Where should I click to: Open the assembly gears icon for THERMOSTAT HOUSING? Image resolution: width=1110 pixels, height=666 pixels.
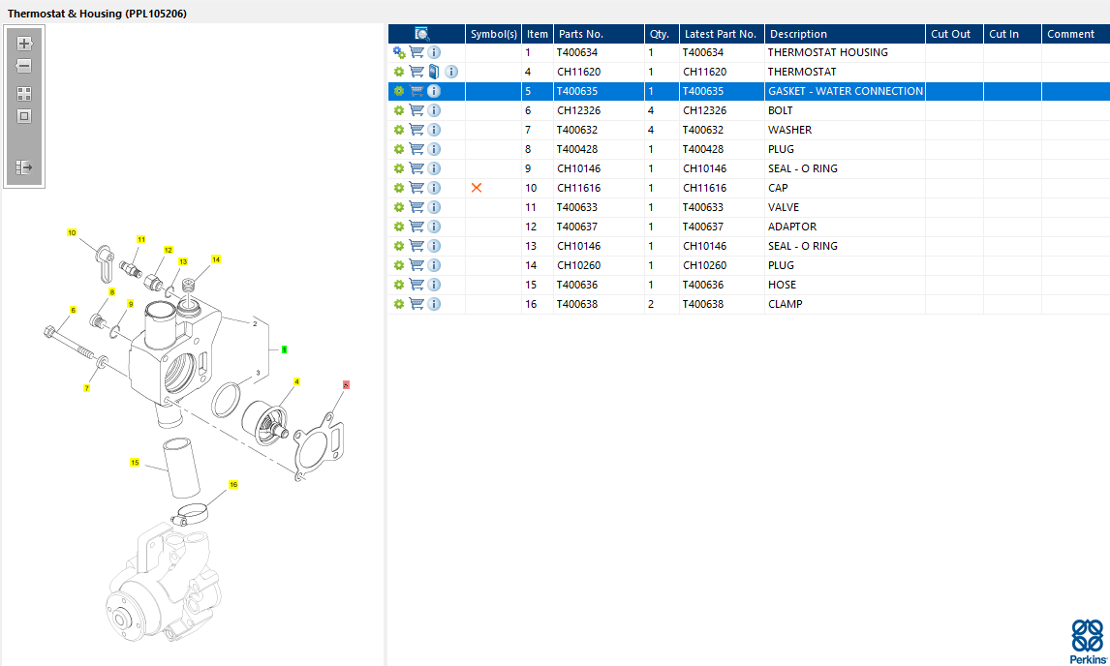click(x=399, y=52)
